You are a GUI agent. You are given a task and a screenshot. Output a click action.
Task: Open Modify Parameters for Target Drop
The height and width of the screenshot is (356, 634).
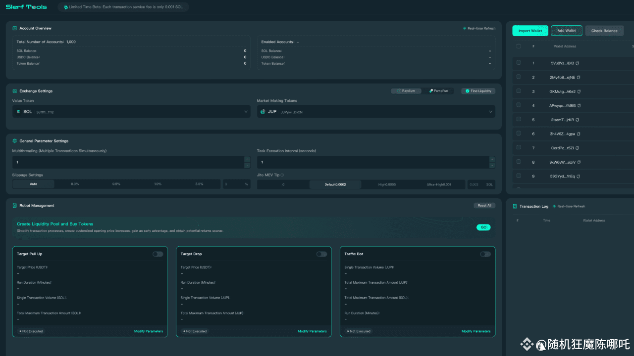(312, 331)
